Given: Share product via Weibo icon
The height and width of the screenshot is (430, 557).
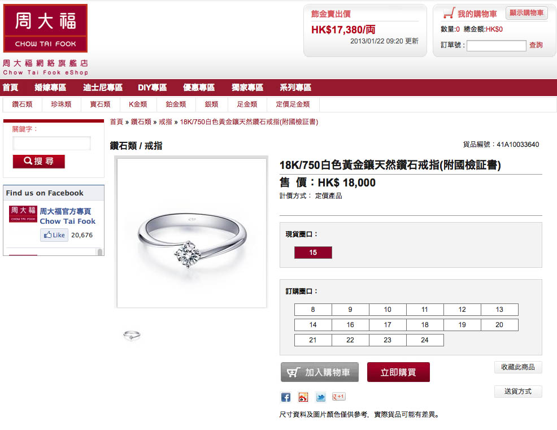Looking at the screenshot, I should tap(303, 397).
